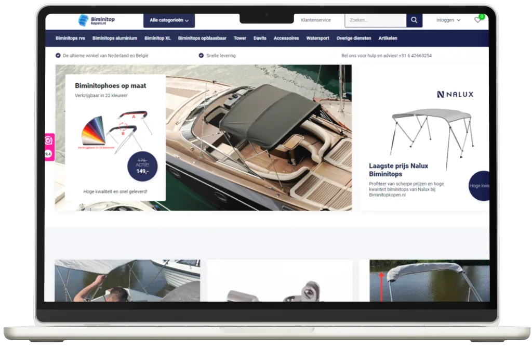
Task: Open the Biminitops opblaasbaar menu
Action: [202, 38]
